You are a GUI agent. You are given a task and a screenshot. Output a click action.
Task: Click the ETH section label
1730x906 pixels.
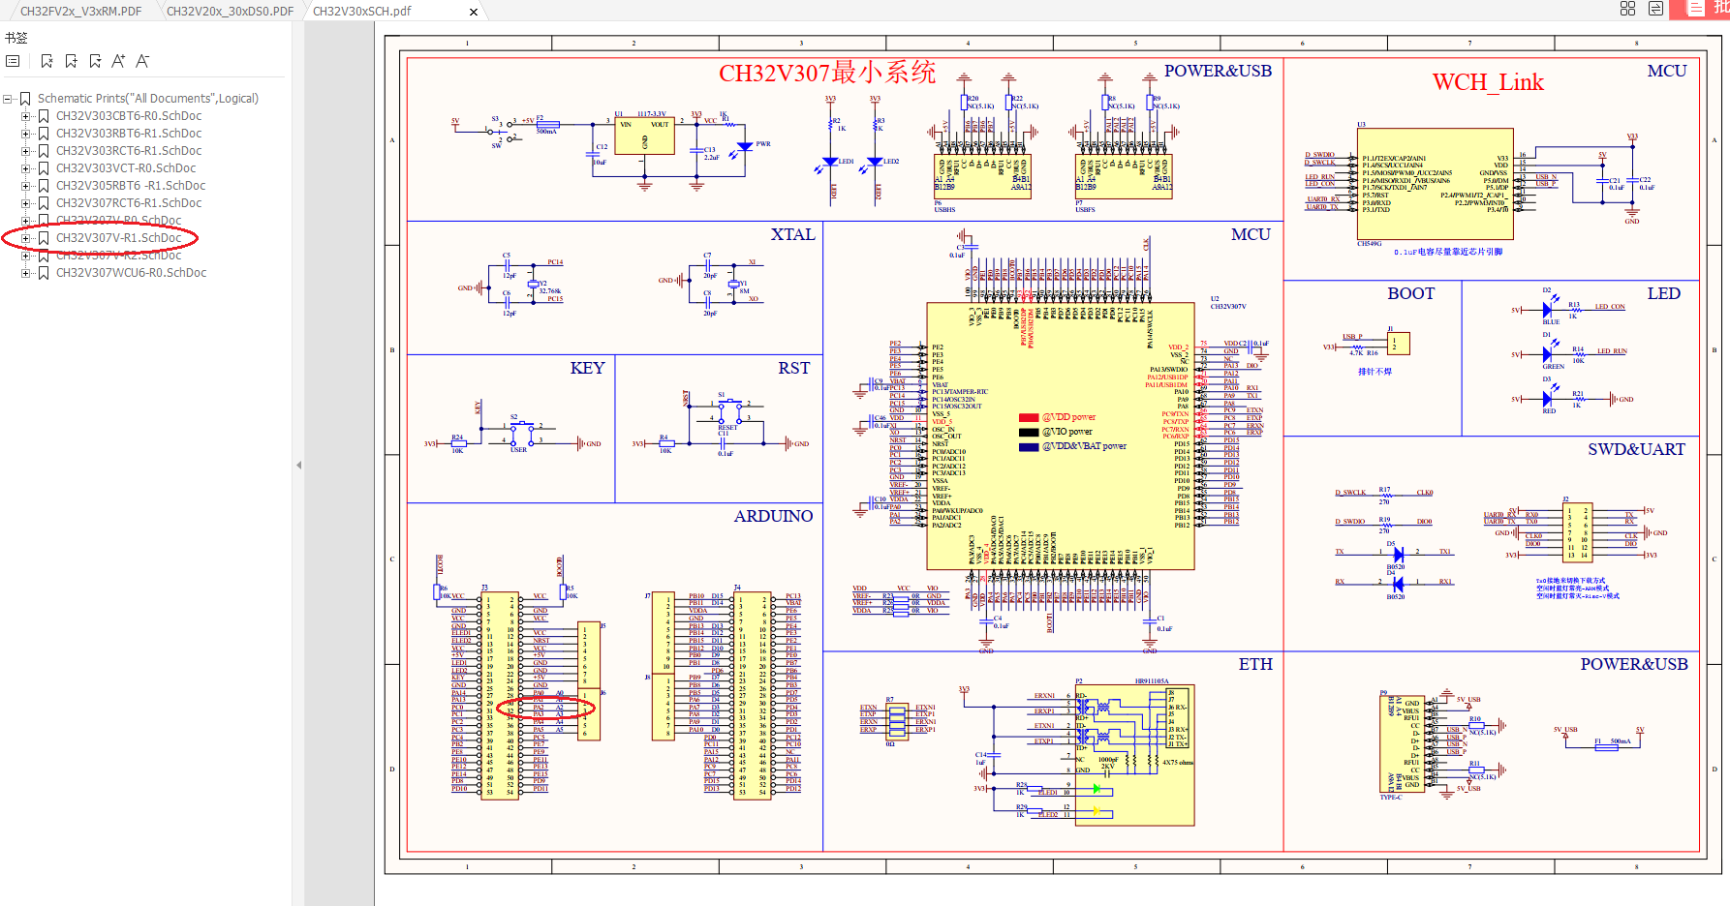pyautogui.click(x=1255, y=664)
